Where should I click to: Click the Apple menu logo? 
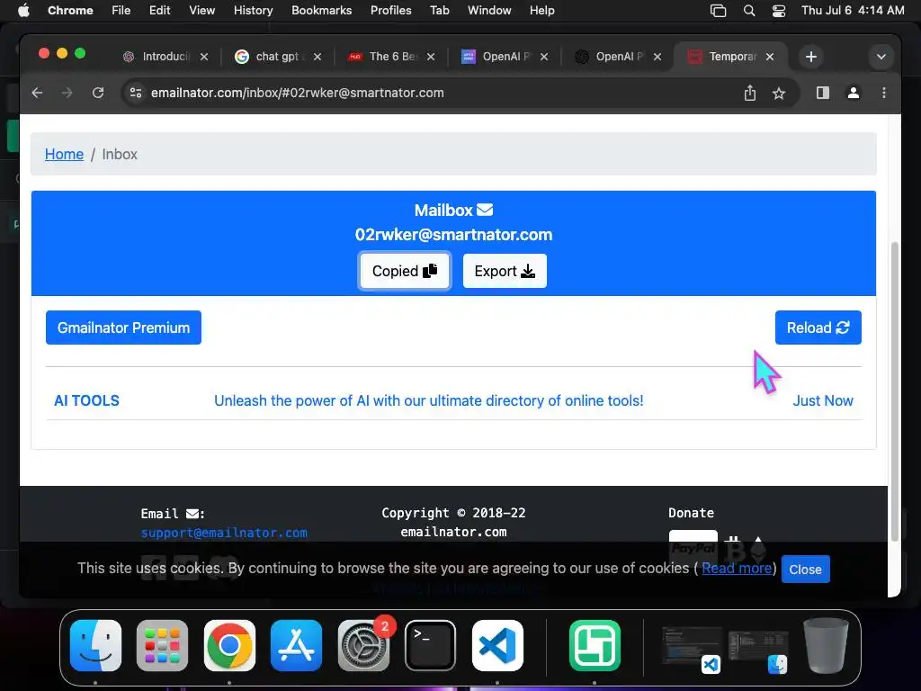coord(23,11)
